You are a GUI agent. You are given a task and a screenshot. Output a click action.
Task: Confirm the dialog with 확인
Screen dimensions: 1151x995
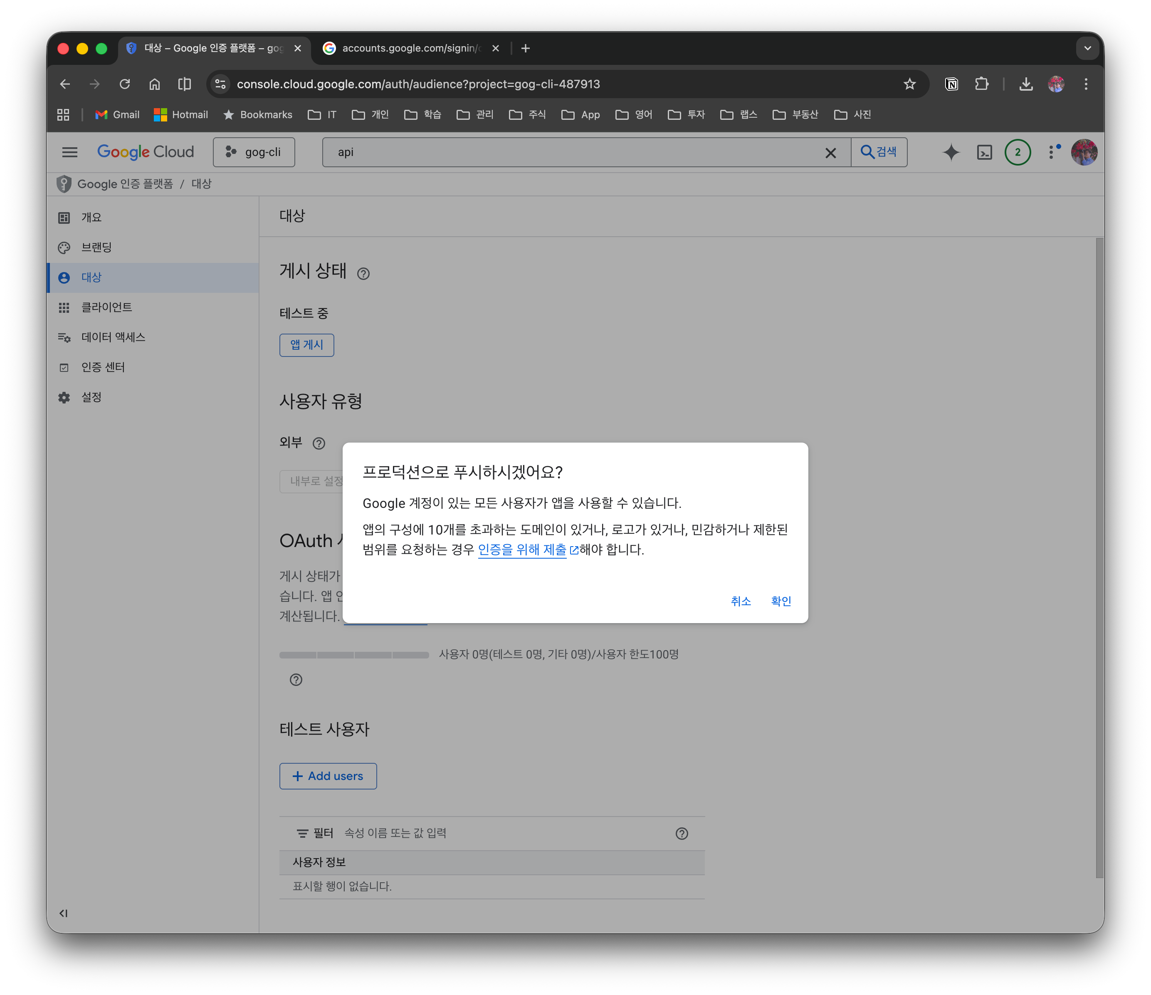(x=781, y=601)
